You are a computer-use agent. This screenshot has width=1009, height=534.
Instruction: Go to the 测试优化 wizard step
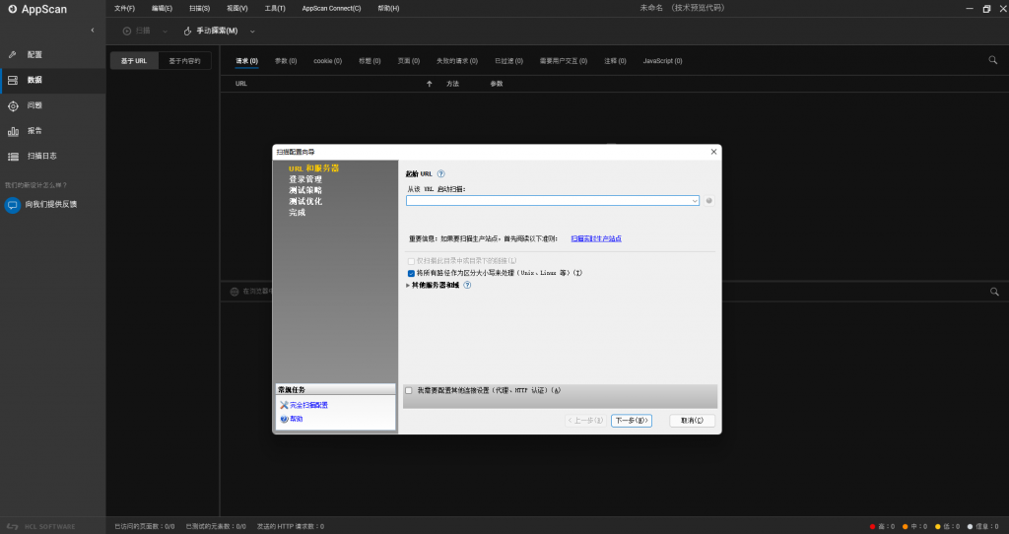[x=305, y=201]
